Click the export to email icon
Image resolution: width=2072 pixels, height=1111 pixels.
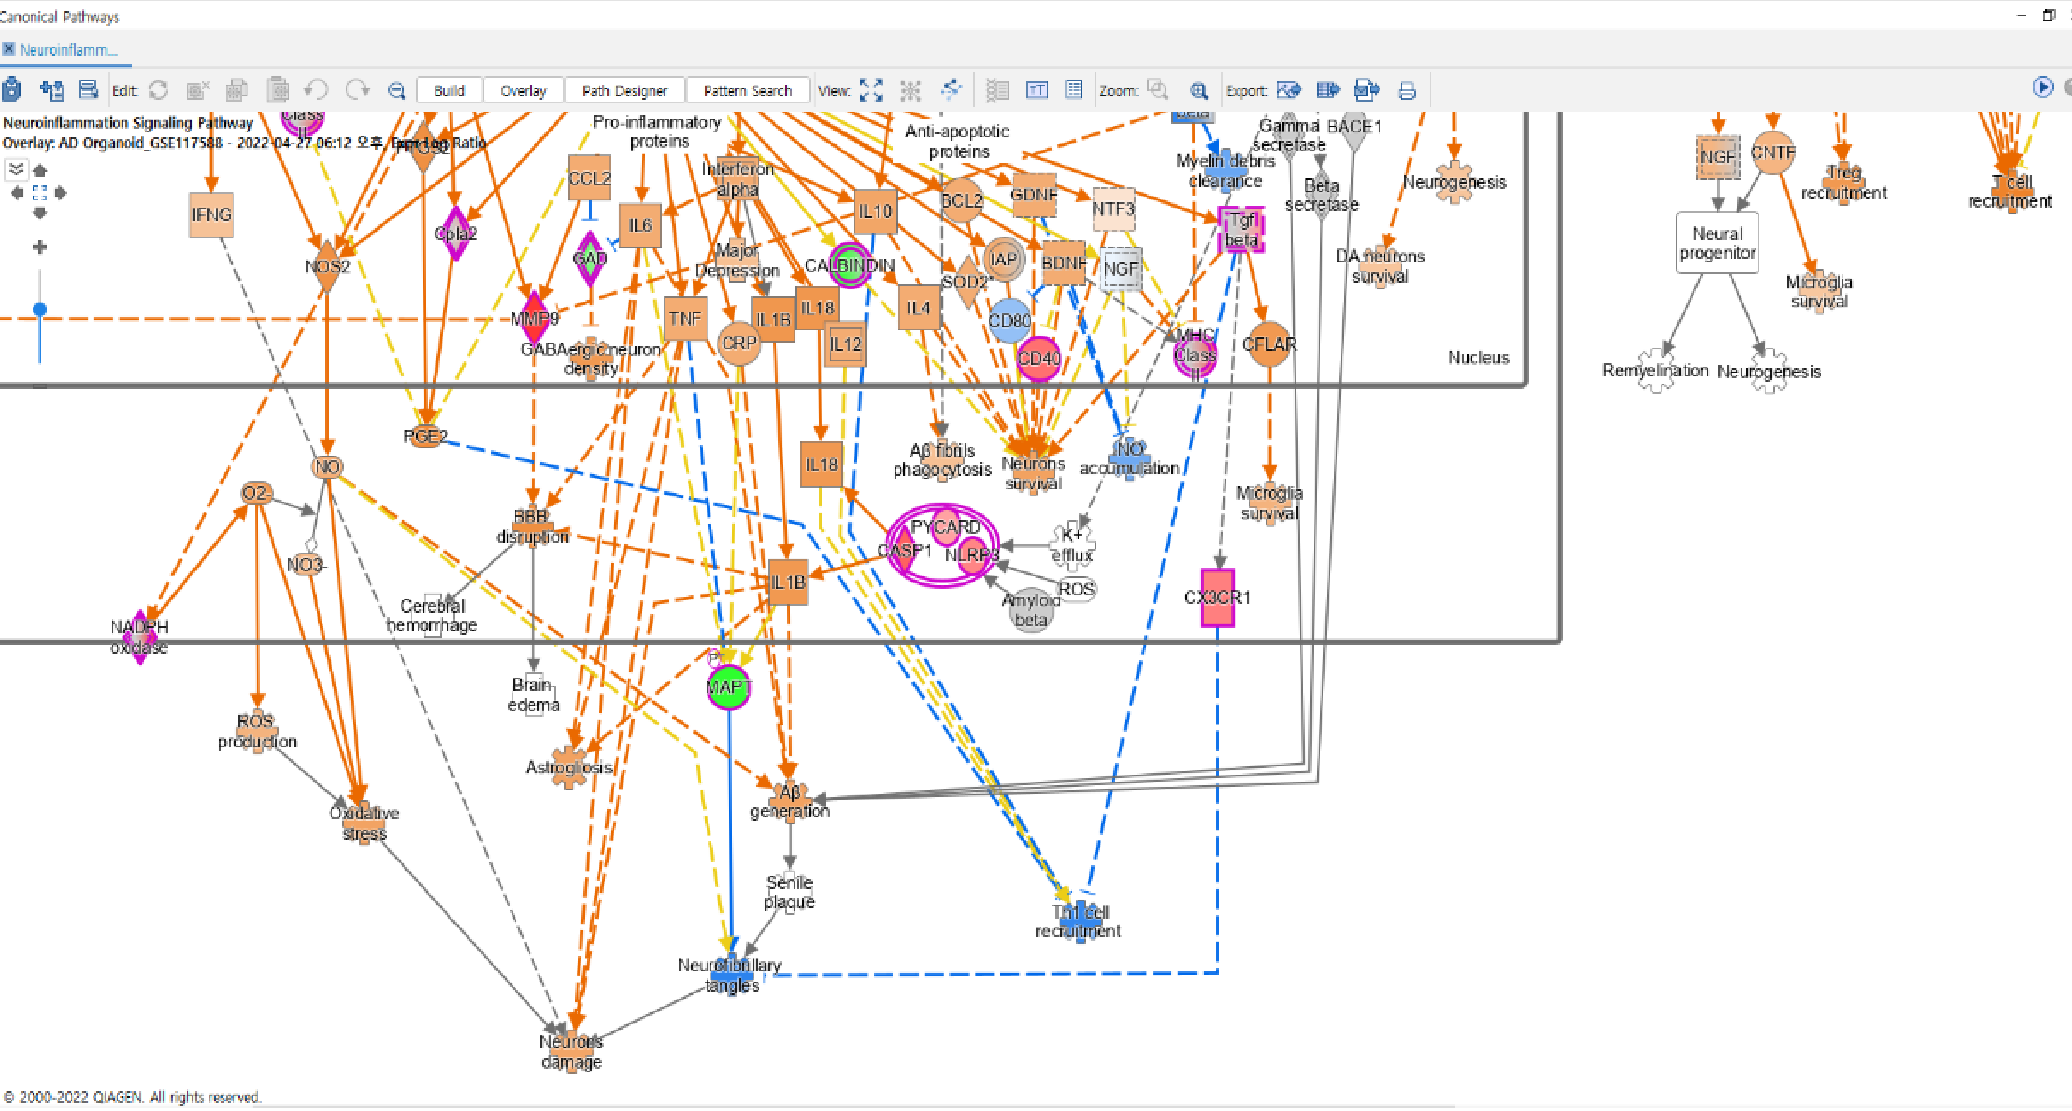(x=1367, y=90)
